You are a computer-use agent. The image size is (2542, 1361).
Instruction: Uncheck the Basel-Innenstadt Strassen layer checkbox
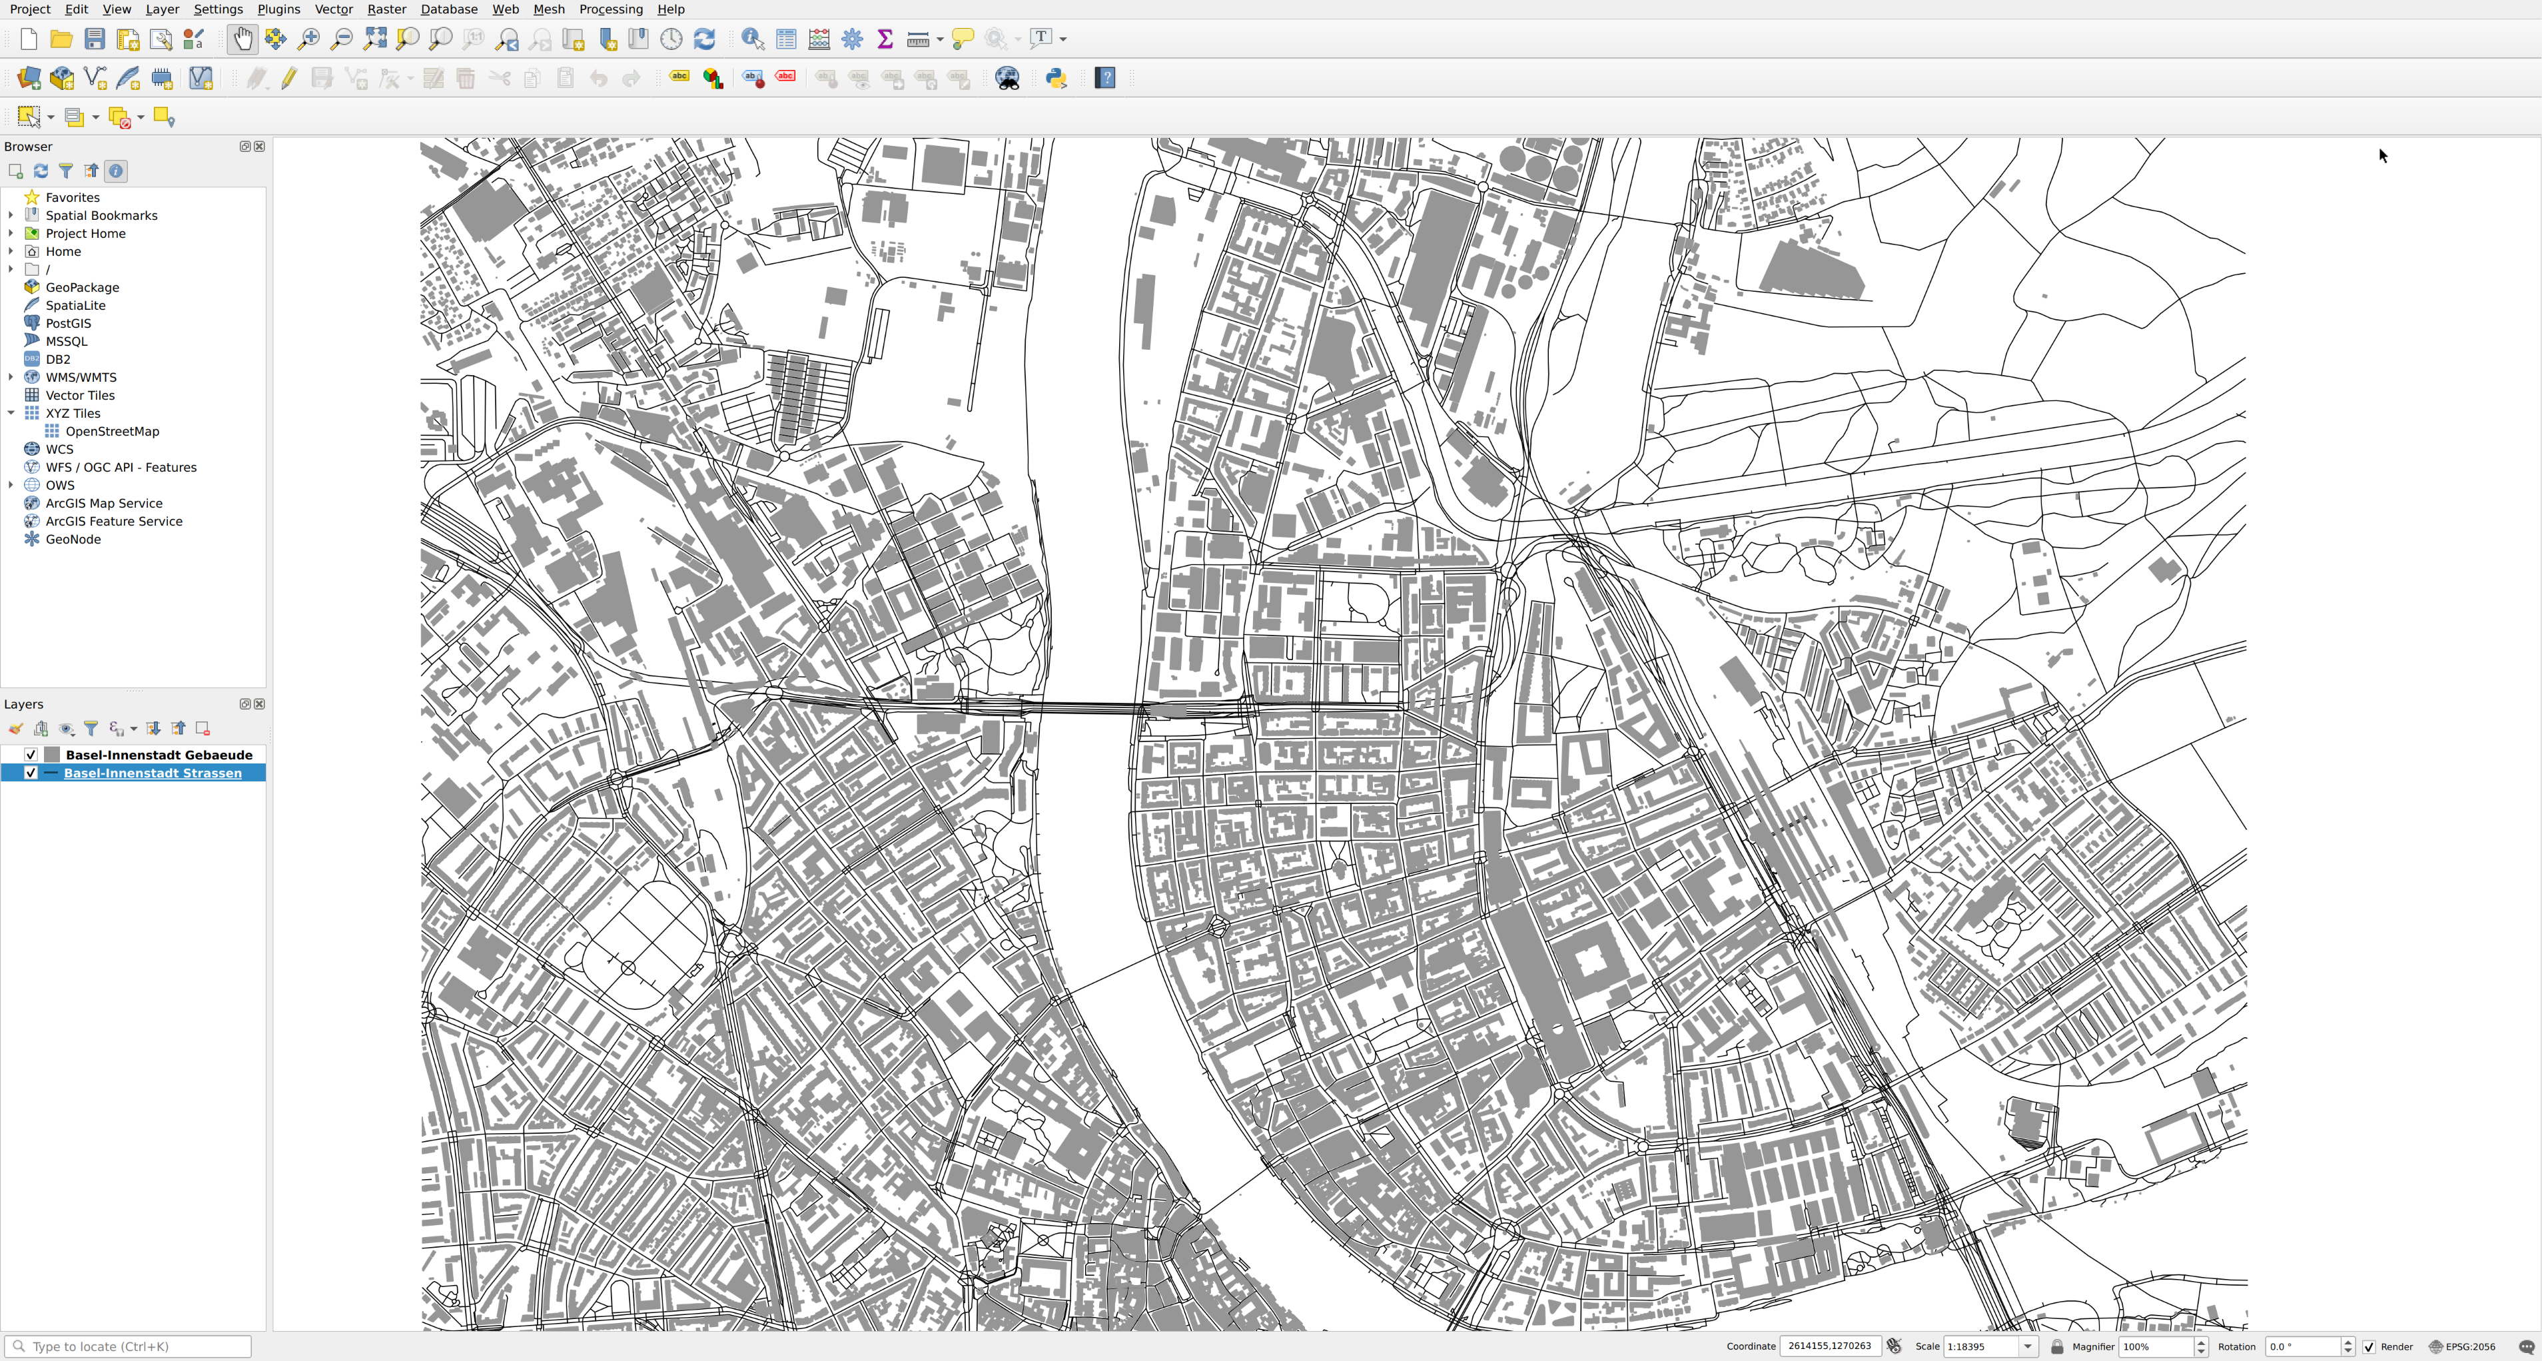click(x=31, y=773)
